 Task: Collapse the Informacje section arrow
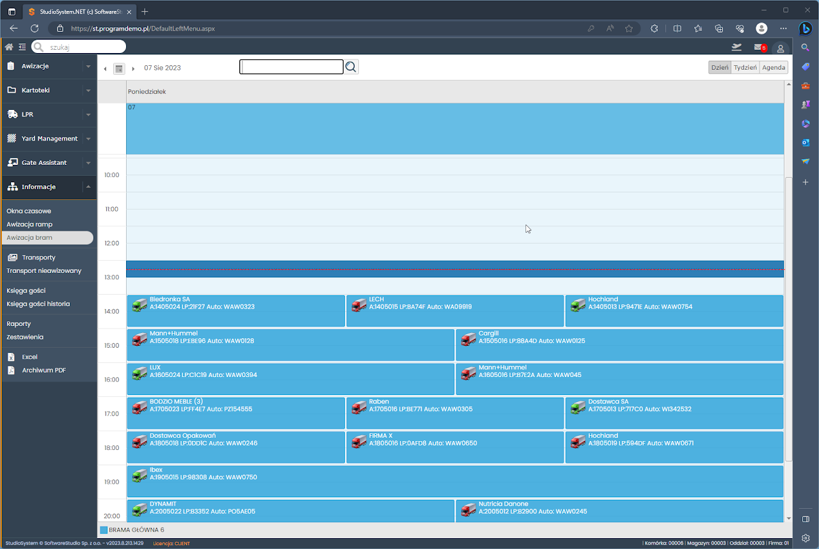coord(88,187)
